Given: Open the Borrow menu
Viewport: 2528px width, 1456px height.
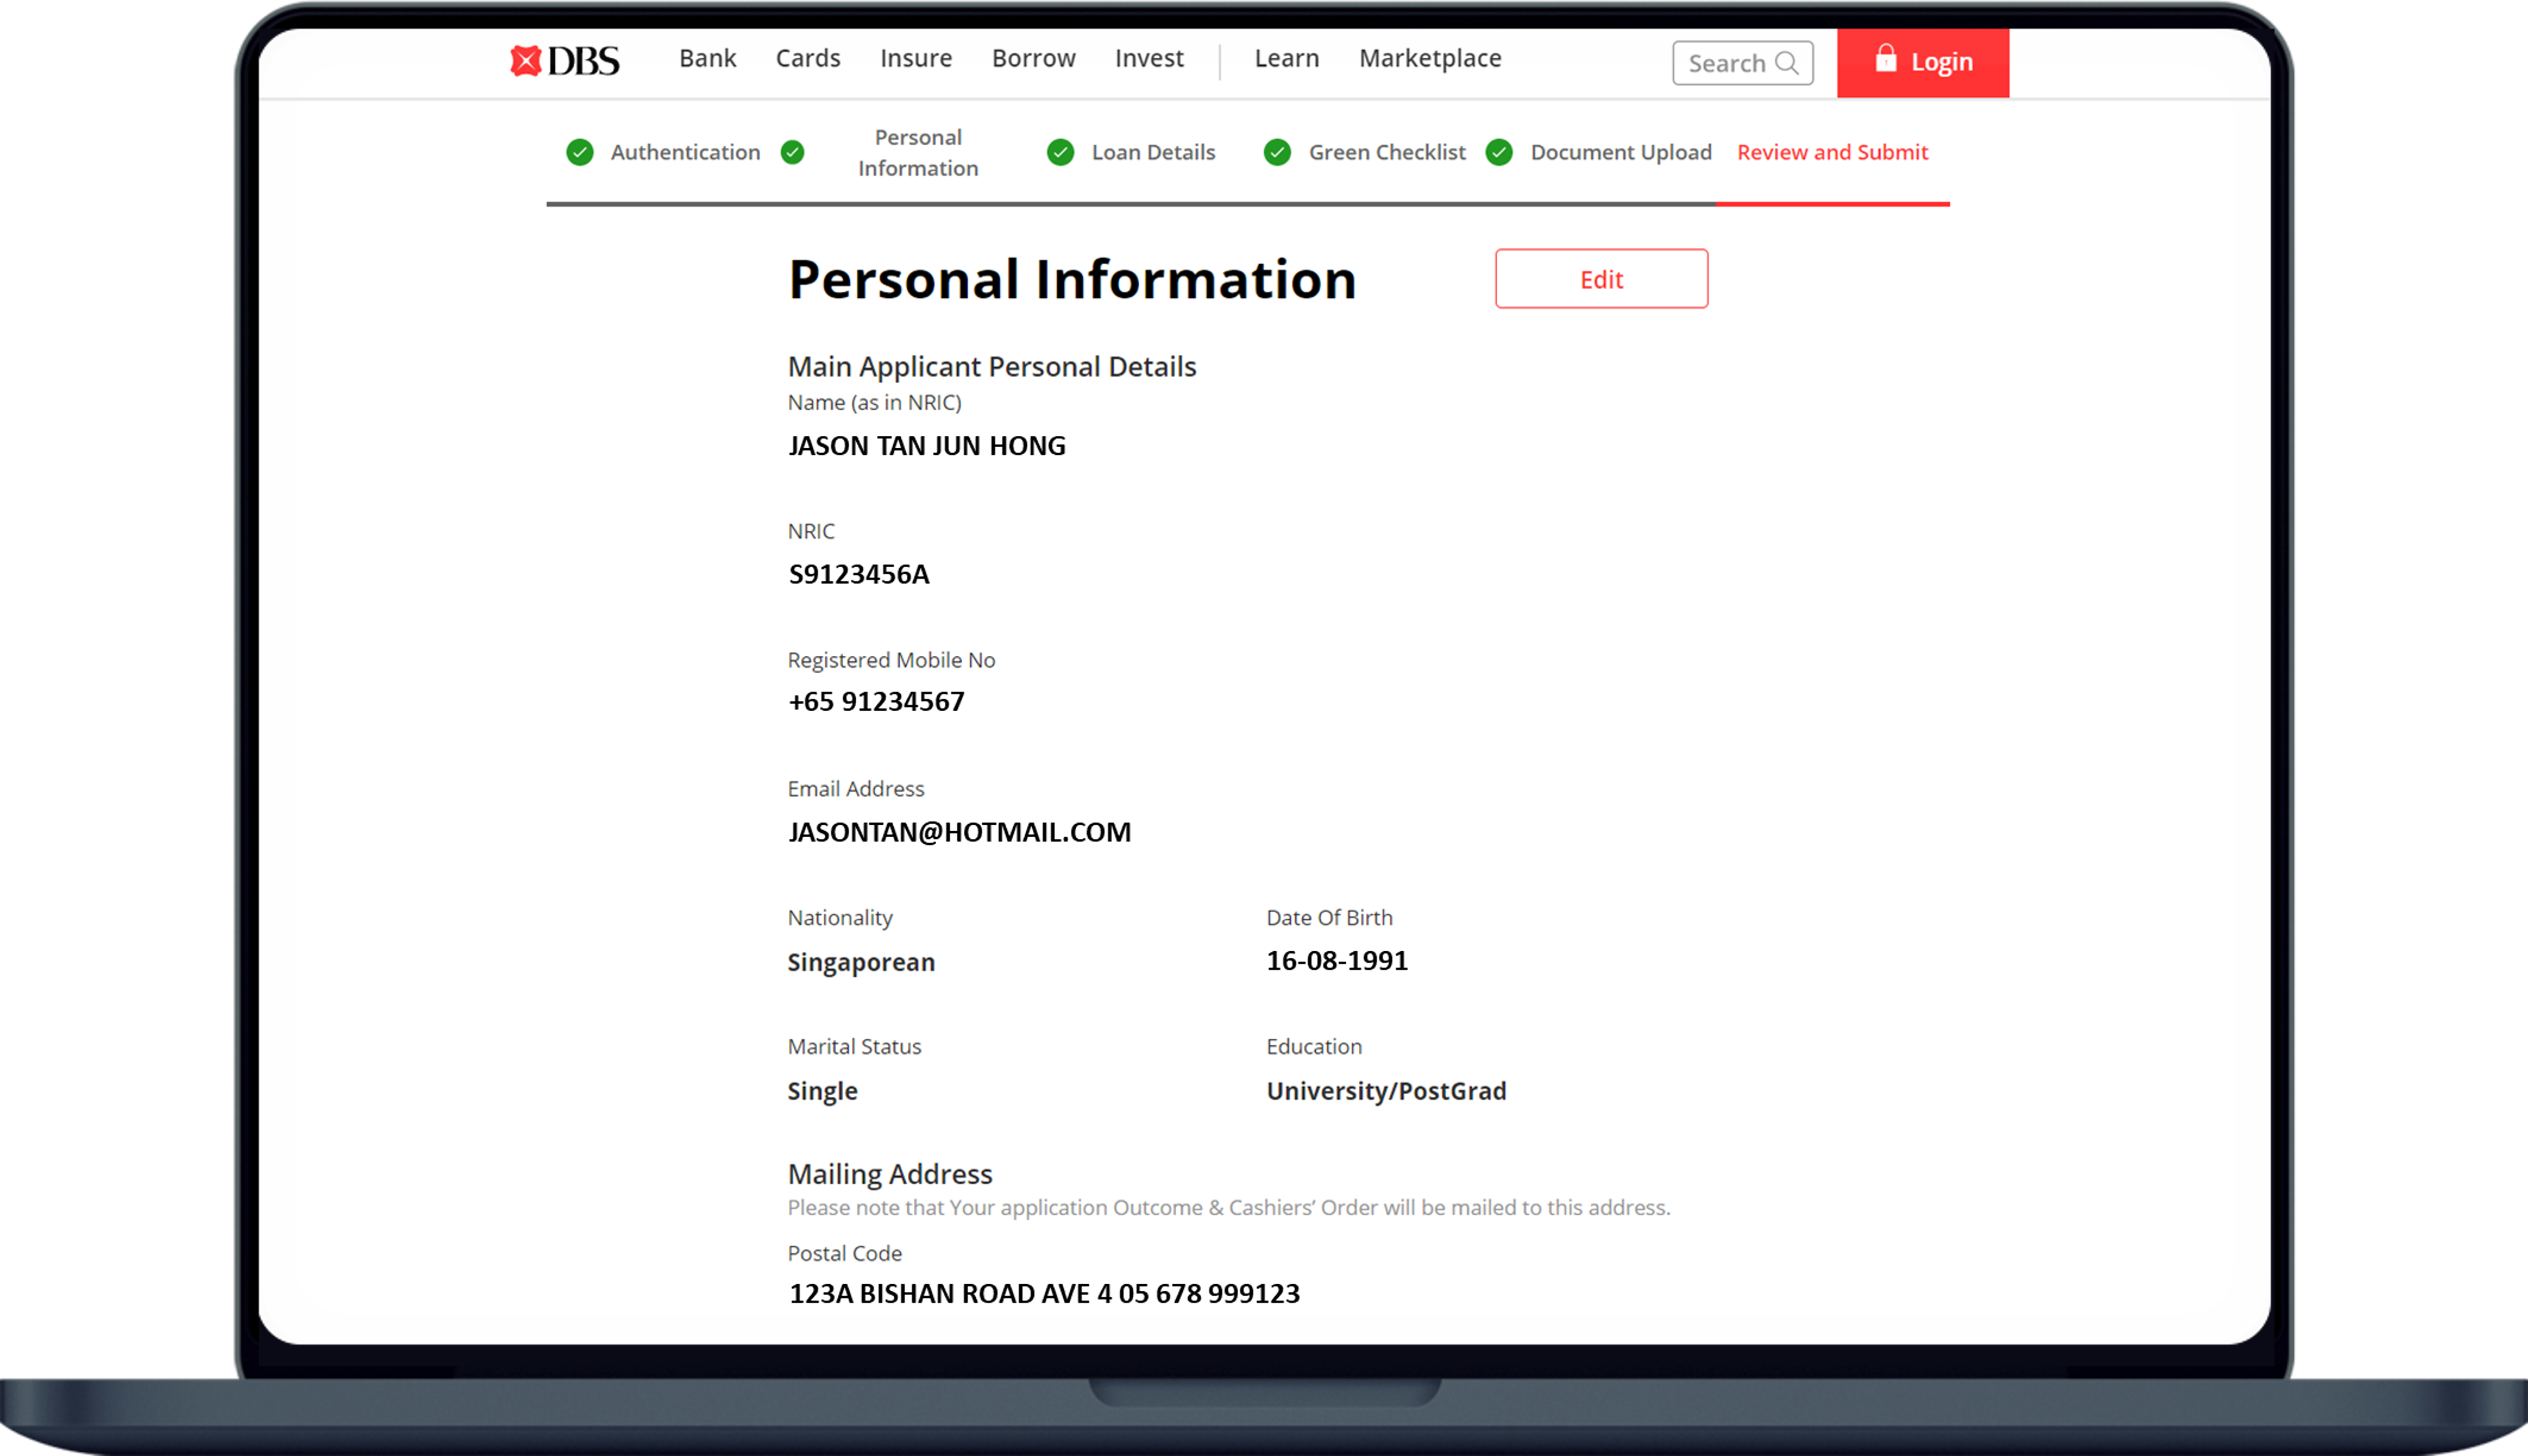Looking at the screenshot, I should 1033,59.
